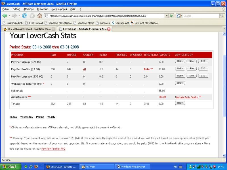Show Yesterday stats link
Image resolution: width=227 pixels, height=170 pixels.
pyautogui.click(x=27, y=117)
